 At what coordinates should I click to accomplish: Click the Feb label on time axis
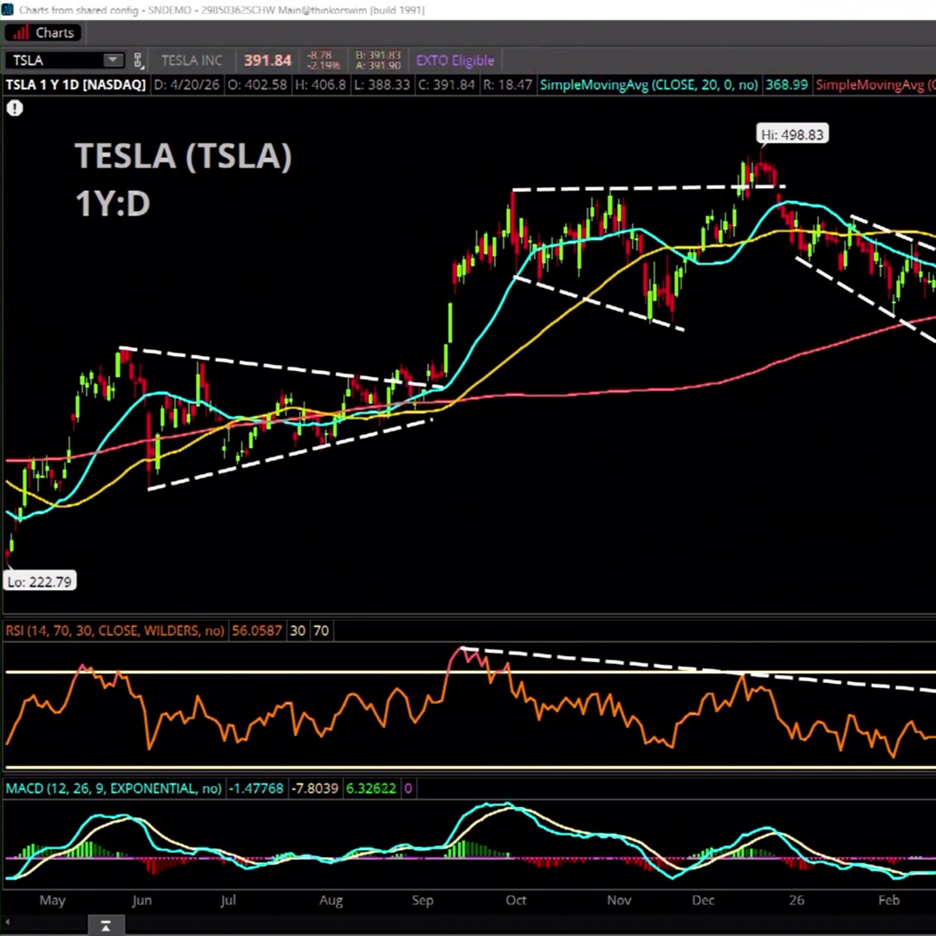click(889, 900)
